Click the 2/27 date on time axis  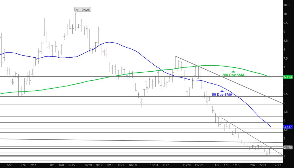click(x=278, y=165)
